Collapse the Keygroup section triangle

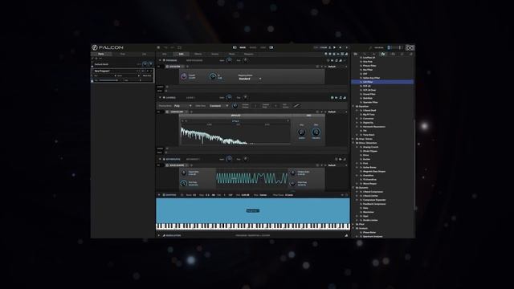coord(160,159)
